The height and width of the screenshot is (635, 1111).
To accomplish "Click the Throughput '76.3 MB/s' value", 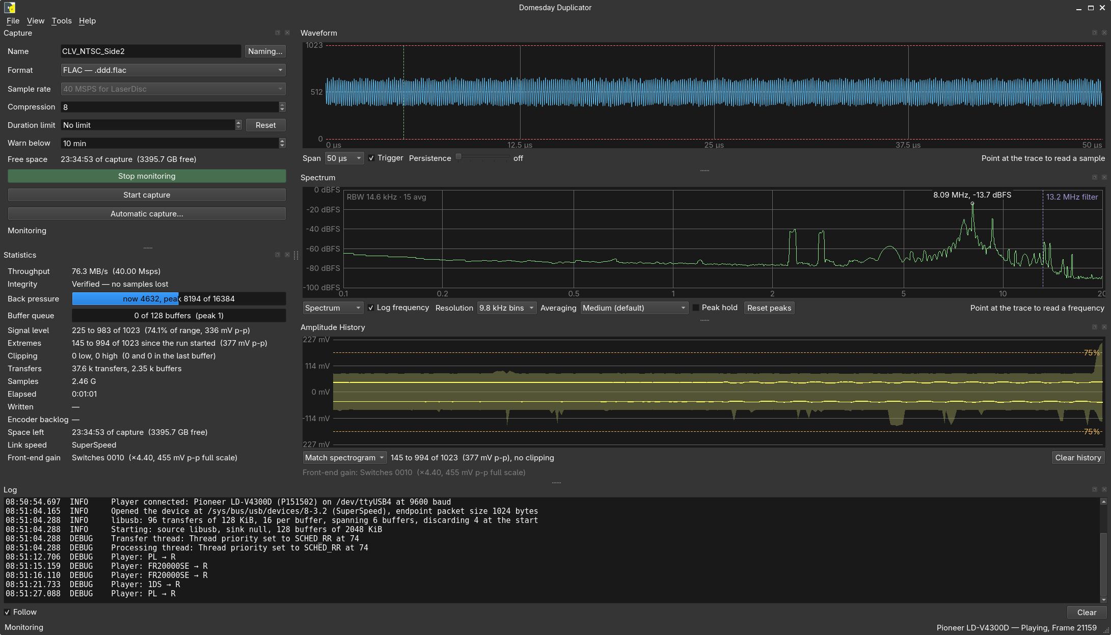I will click(91, 271).
